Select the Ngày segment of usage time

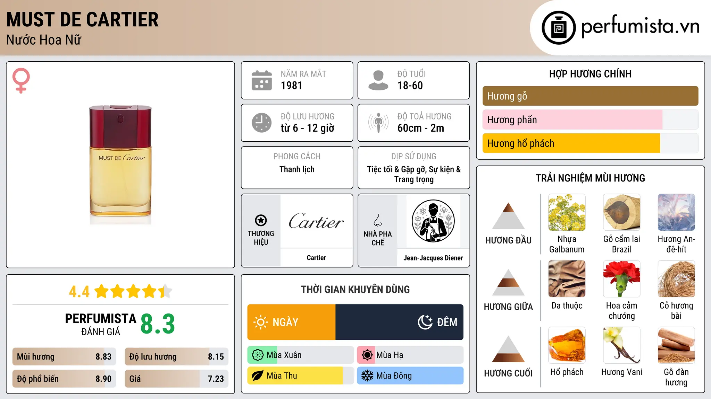[x=292, y=322]
